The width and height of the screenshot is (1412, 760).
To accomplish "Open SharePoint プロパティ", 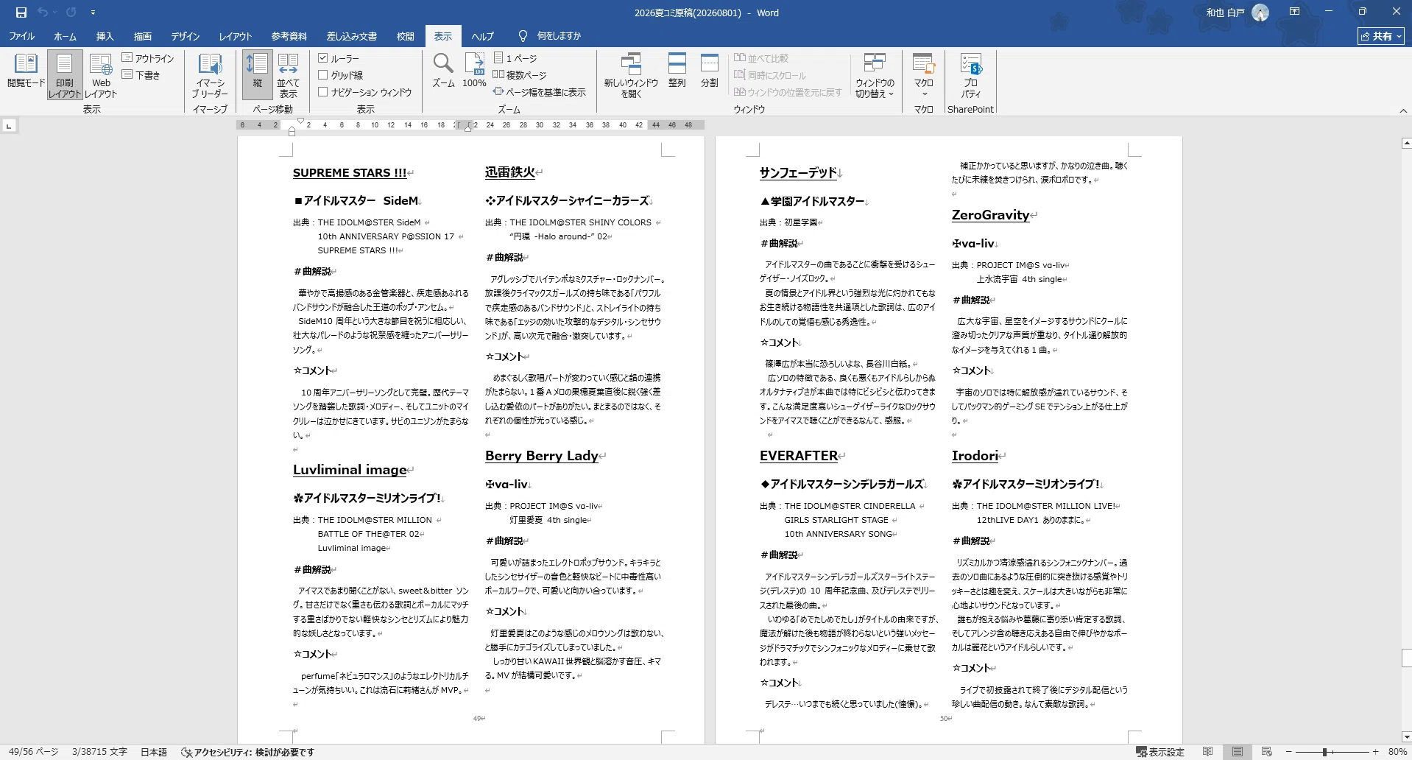I will point(970,75).
